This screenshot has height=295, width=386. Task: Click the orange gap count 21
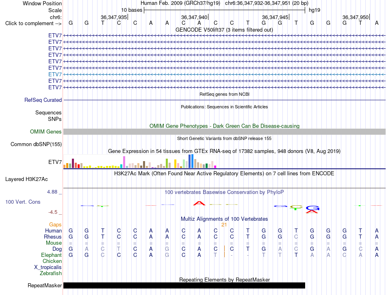click(x=224, y=225)
